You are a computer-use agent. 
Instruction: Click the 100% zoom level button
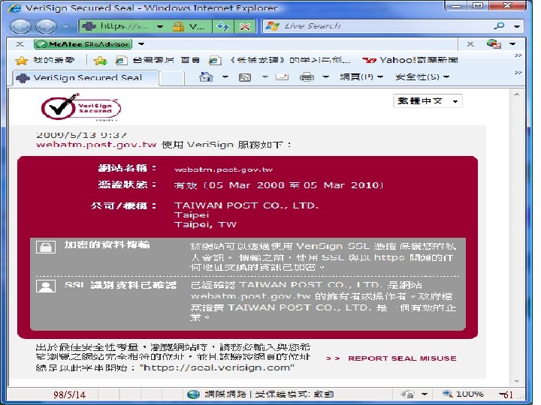(x=462, y=394)
